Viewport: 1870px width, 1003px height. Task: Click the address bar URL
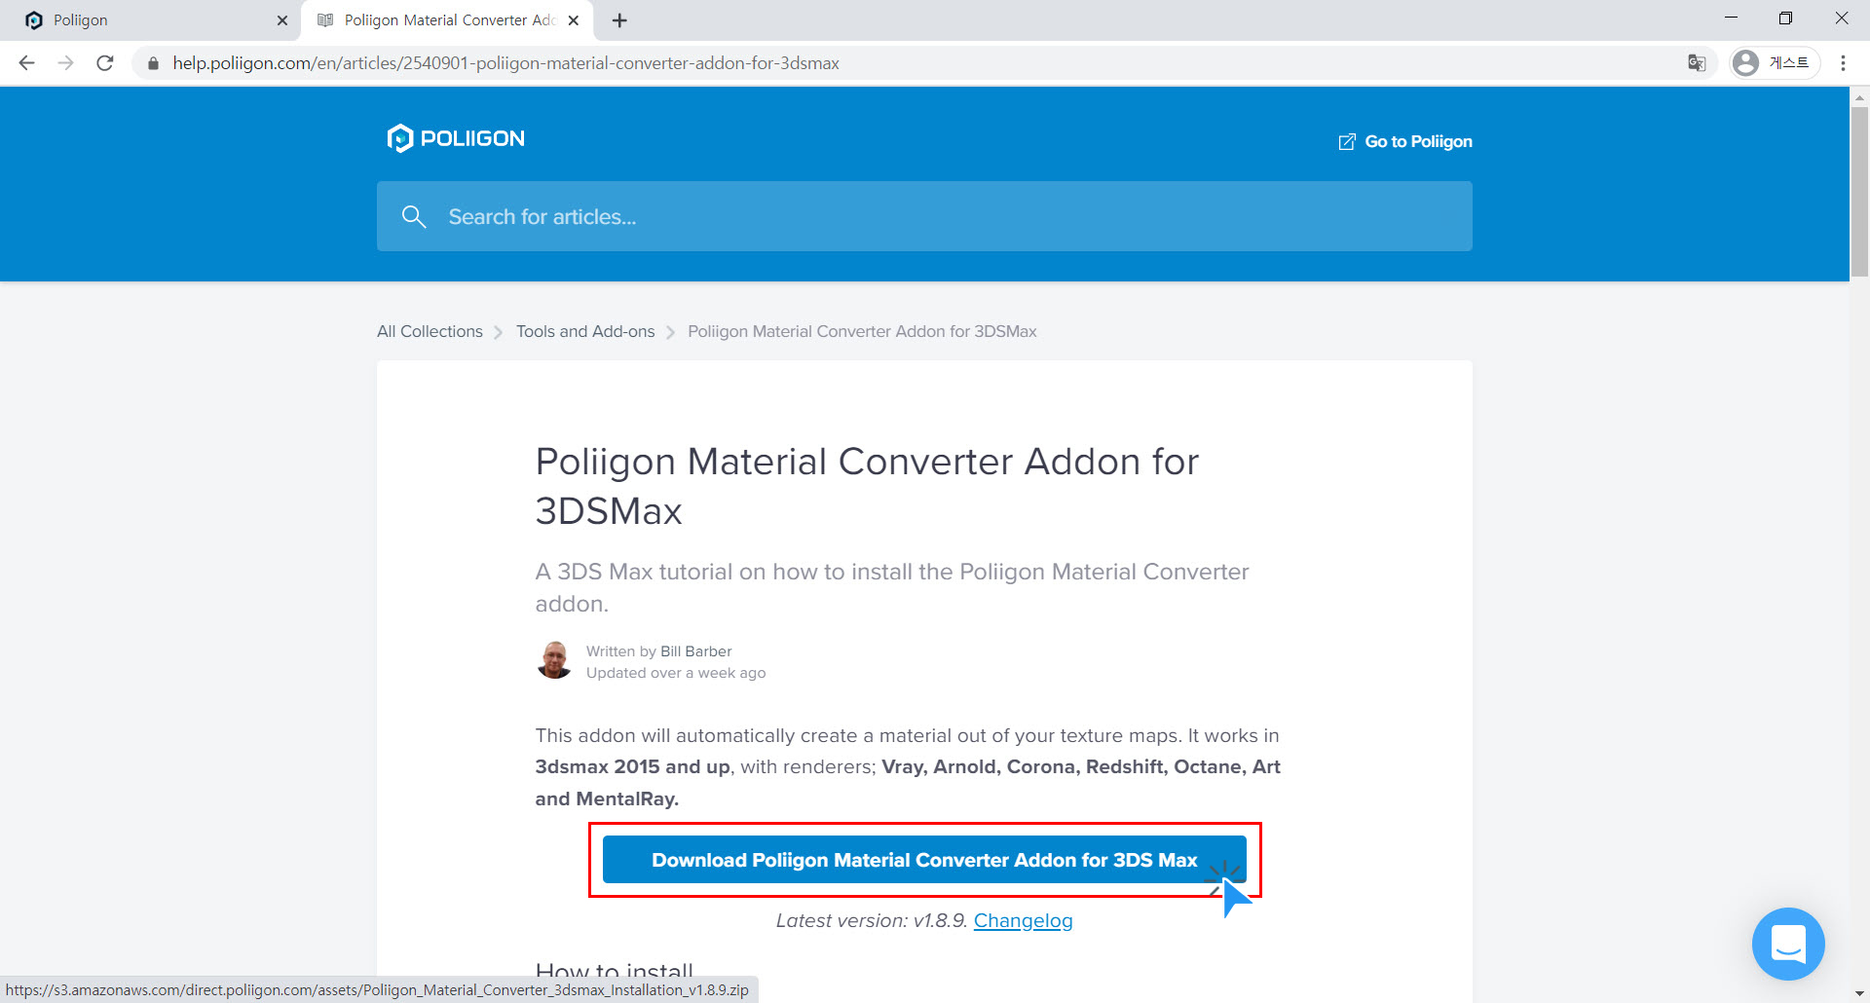[505, 63]
